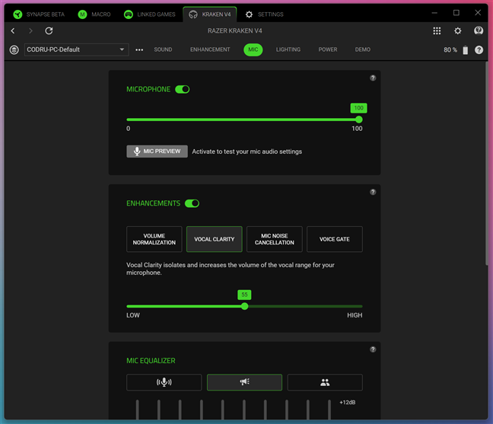Select the megaphone equalizer preset
This screenshot has width=493, height=424.
[245, 382]
